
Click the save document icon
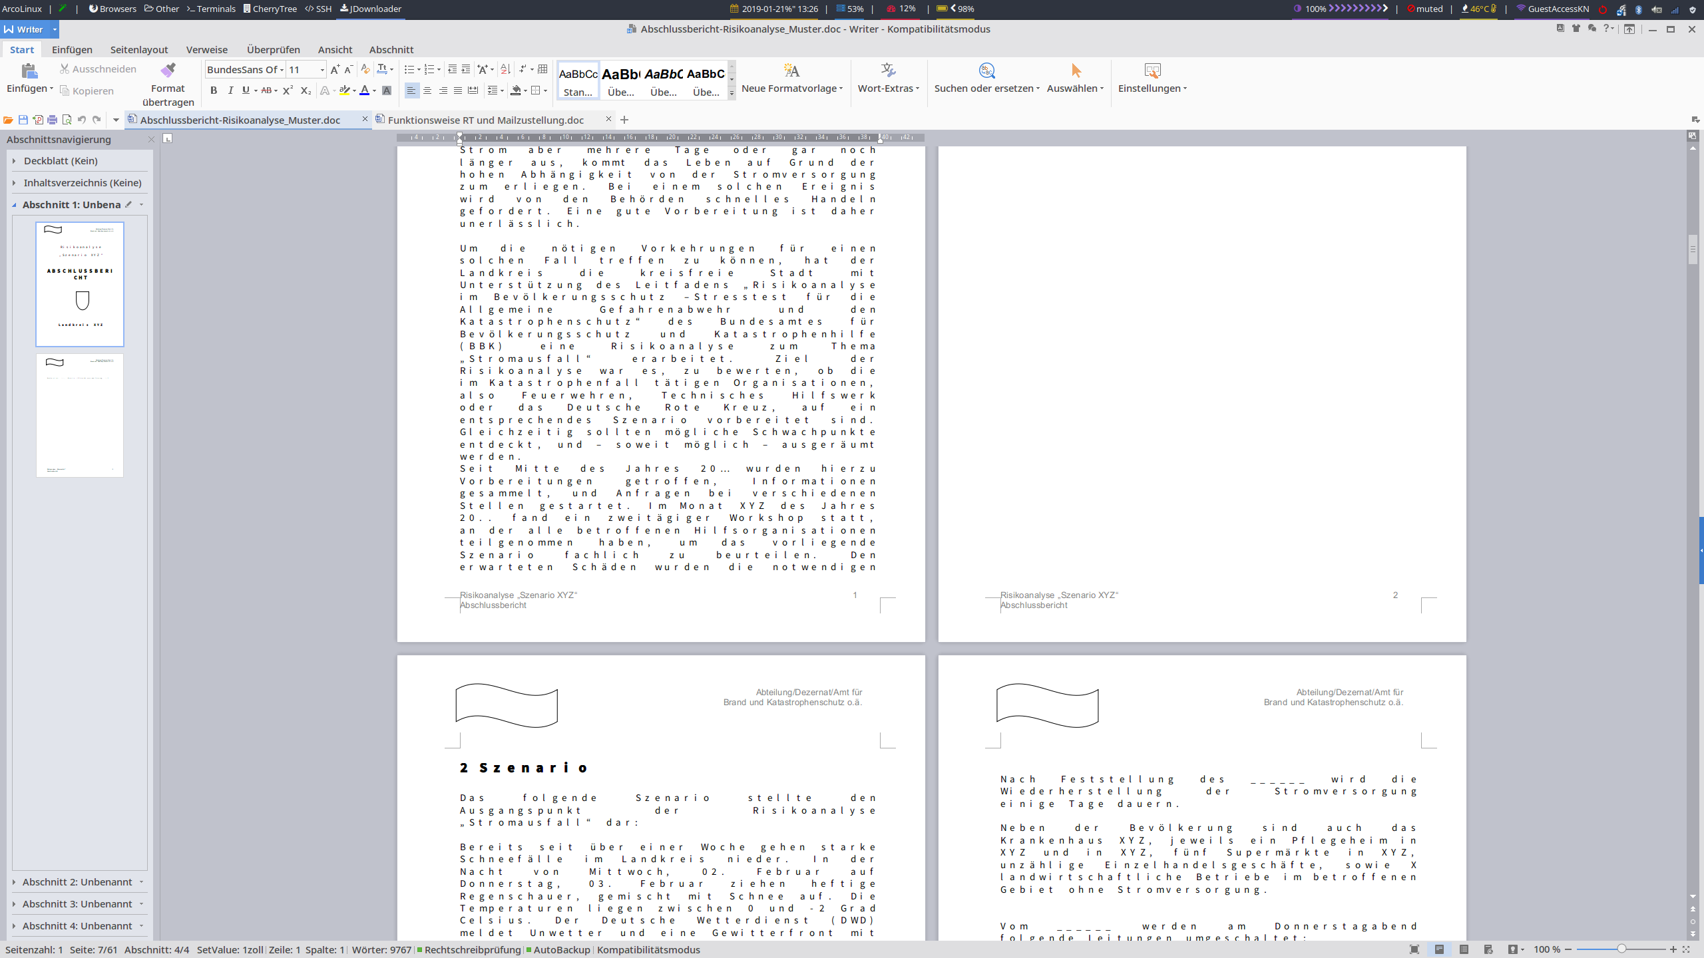coord(23,120)
